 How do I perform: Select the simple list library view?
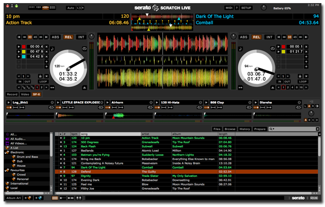click(x=55, y=198)
